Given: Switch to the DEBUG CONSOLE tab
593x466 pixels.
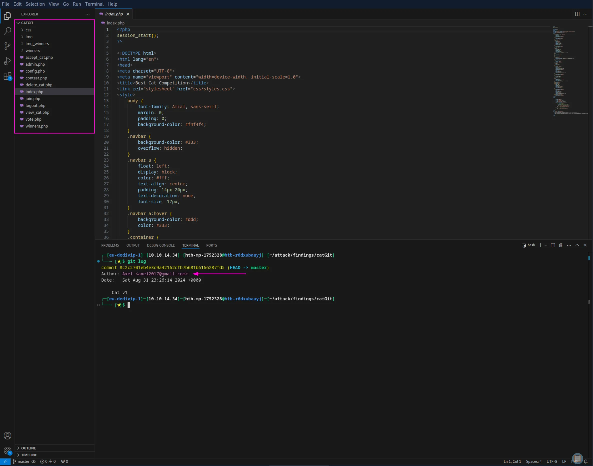Looking at the screenshot, I should click(x=161, y=246).
